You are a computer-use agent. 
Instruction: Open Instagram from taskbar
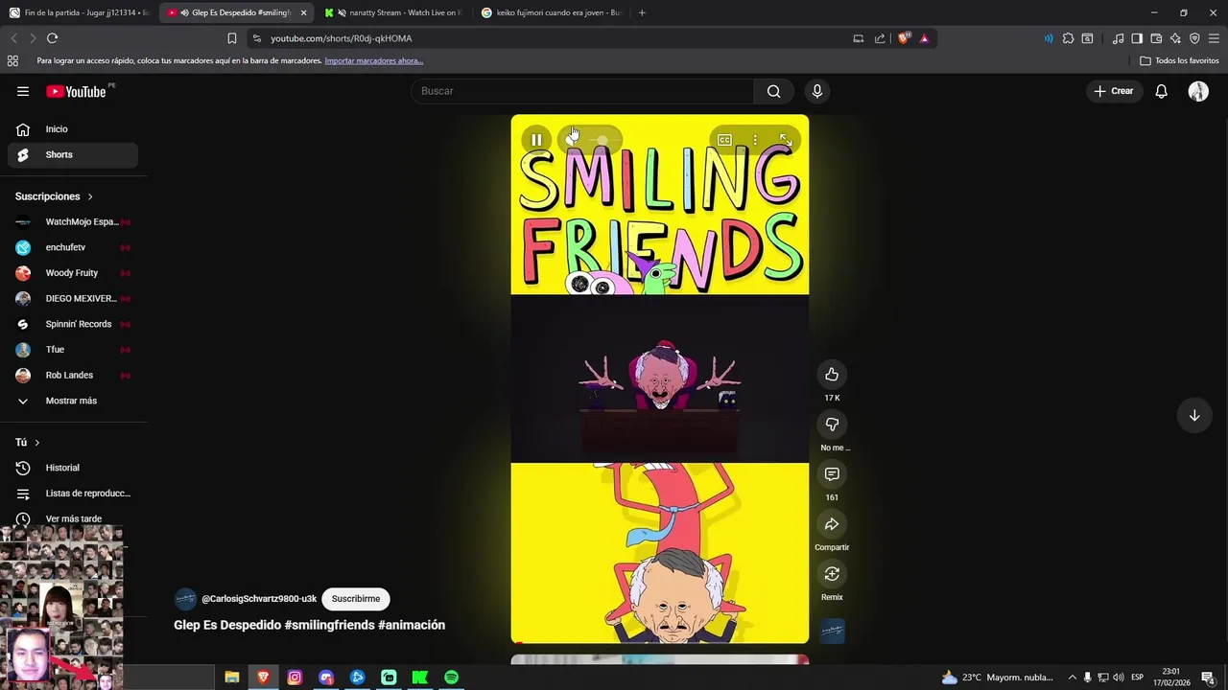click(295, 678)
